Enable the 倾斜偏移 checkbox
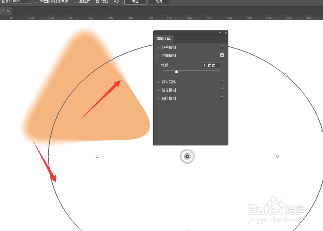This screenshot has width=323, height=231. point(222,82)
